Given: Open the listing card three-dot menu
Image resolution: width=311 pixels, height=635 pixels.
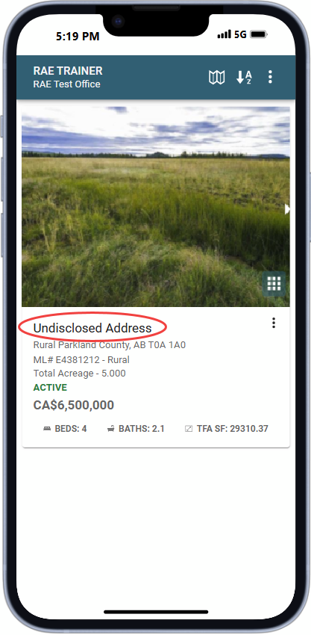Looking at the screenshot, I should click(274, 323).
